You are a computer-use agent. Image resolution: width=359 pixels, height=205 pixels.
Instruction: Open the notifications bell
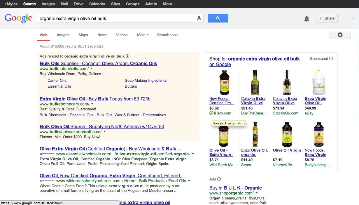[x=307, y=19]
